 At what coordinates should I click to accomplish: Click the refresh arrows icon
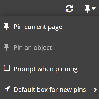click(69, 9)
